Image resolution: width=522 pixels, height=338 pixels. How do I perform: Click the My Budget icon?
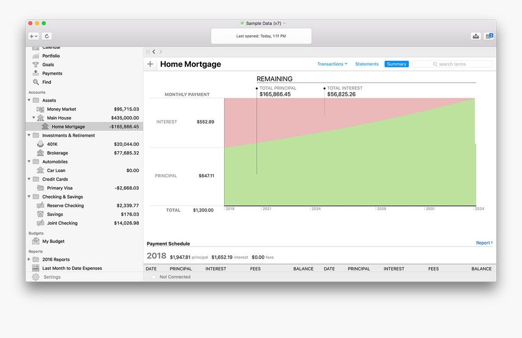pos(36,241)
